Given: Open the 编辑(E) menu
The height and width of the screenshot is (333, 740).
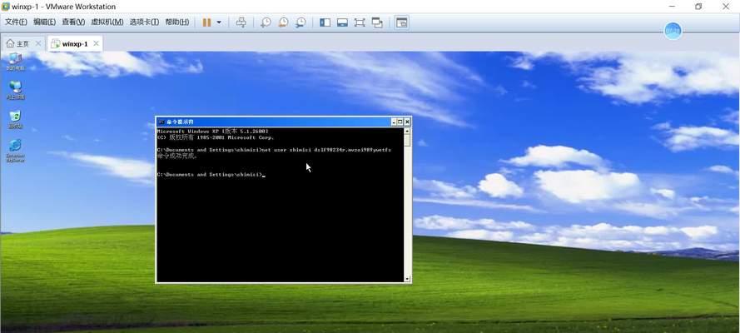Looking at the screenshot, I should point(44,22).
